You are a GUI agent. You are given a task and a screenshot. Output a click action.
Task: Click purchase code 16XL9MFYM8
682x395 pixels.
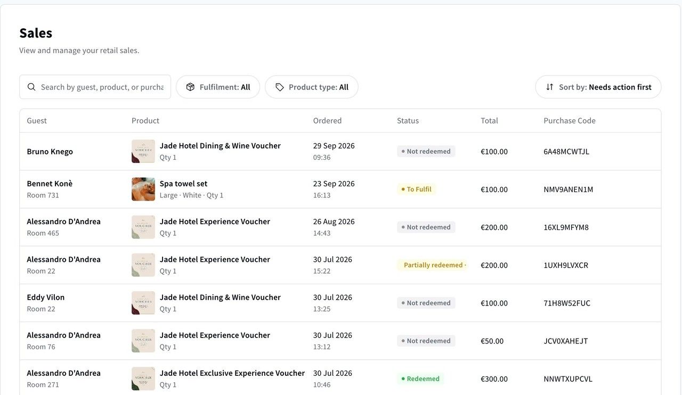click(566, 227)
